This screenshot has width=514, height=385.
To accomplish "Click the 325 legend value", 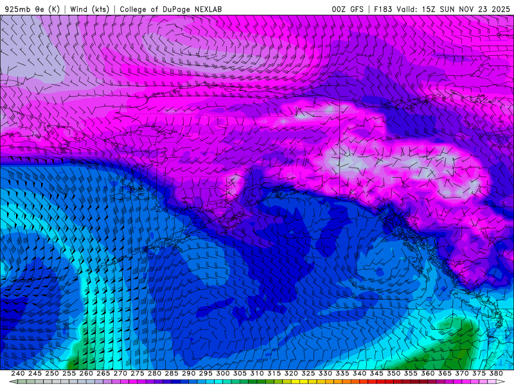I will click(308, 373).
